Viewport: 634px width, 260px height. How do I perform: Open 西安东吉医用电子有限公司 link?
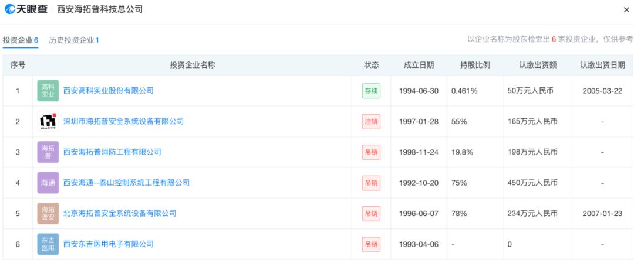[109, 244]
